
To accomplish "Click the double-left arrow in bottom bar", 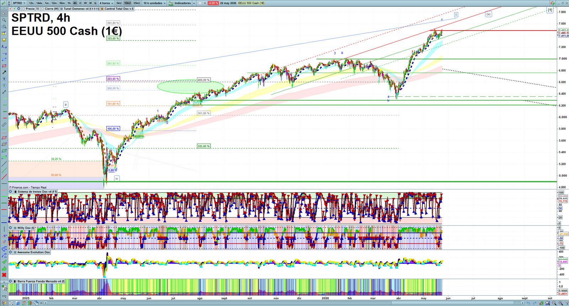I will pyautogui.click(x=41, y=303).
